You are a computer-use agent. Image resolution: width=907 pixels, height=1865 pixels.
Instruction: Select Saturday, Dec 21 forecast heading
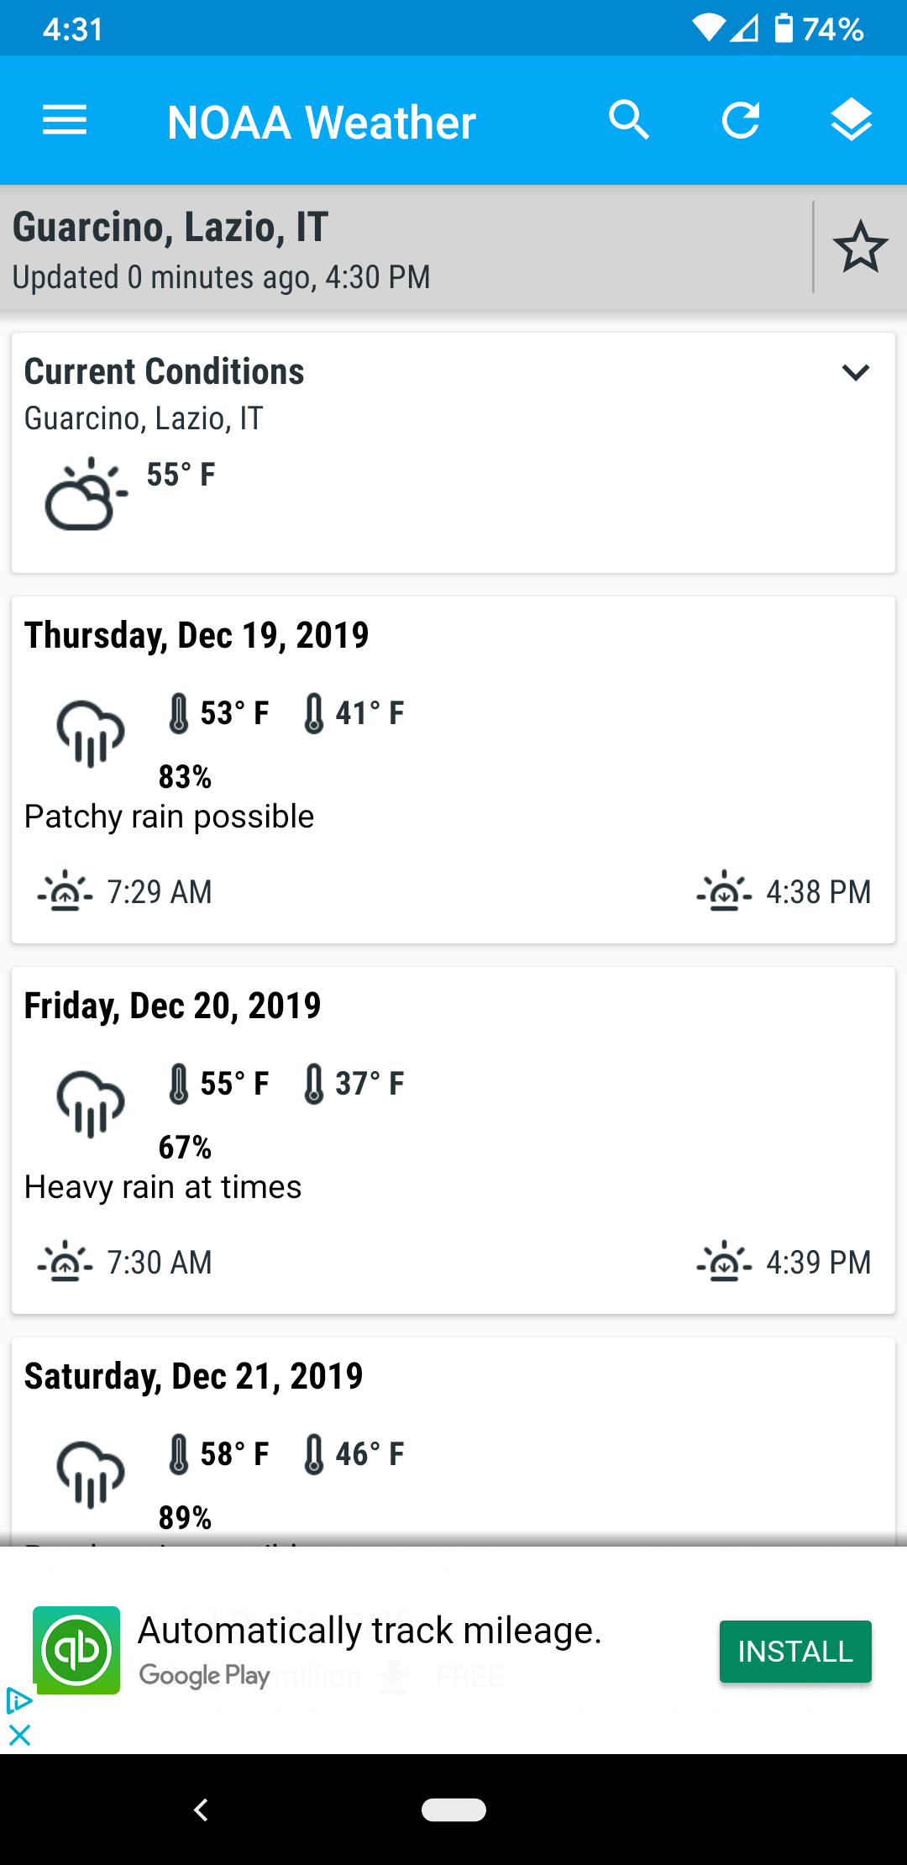193,1376
